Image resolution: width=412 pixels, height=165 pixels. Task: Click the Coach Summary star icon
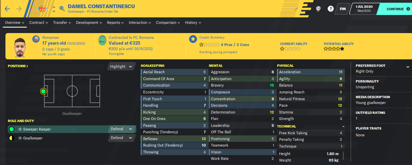coord(193,39)
